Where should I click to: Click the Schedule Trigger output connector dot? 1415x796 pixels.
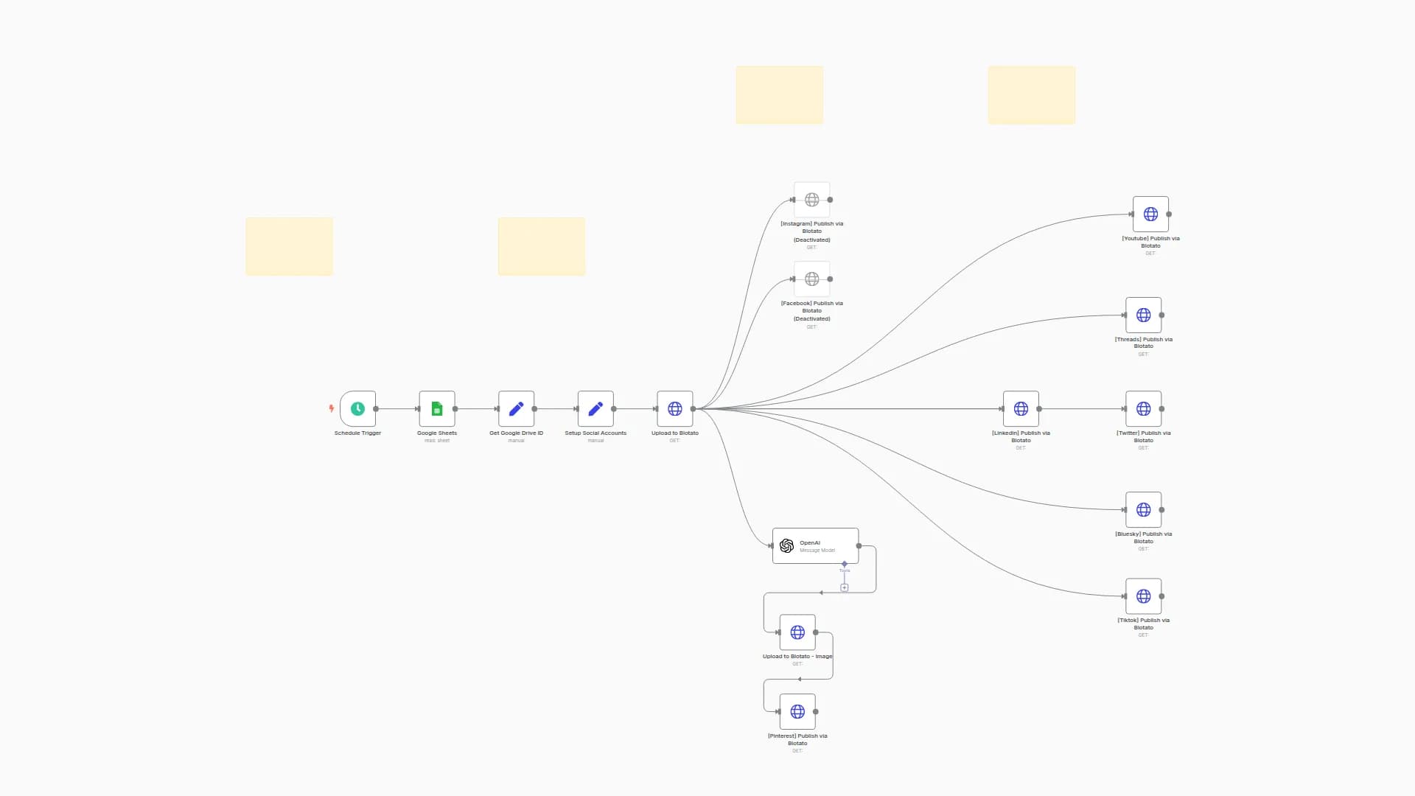(x=376, y=408)
